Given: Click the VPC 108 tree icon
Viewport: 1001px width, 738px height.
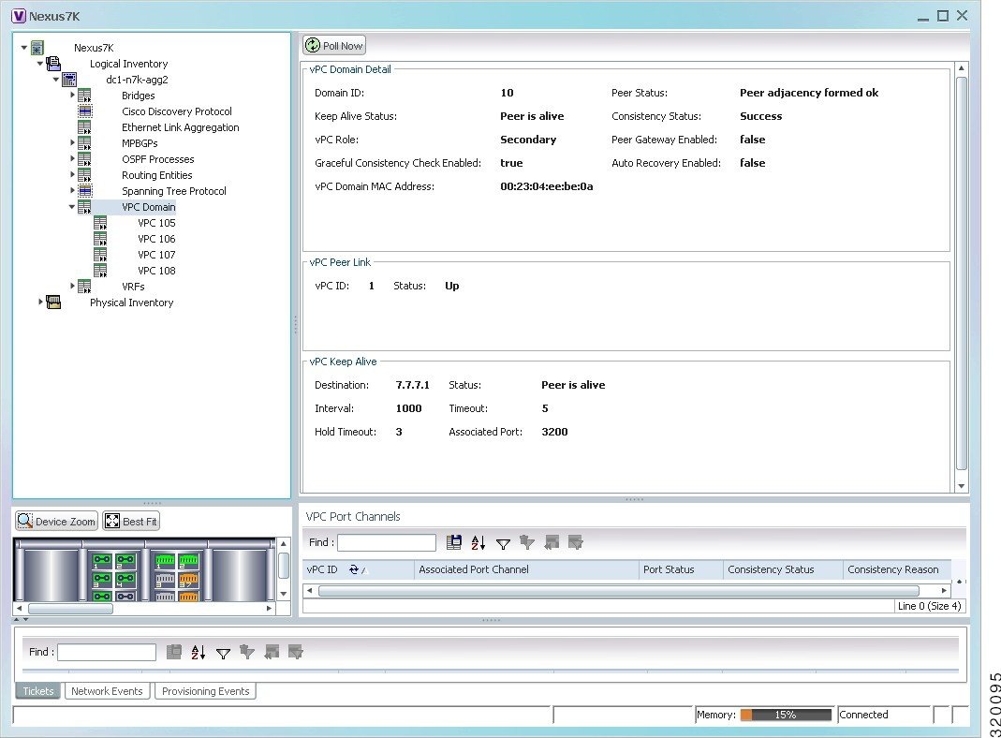Looking at the screenshot, I should [x=101, y=271].
